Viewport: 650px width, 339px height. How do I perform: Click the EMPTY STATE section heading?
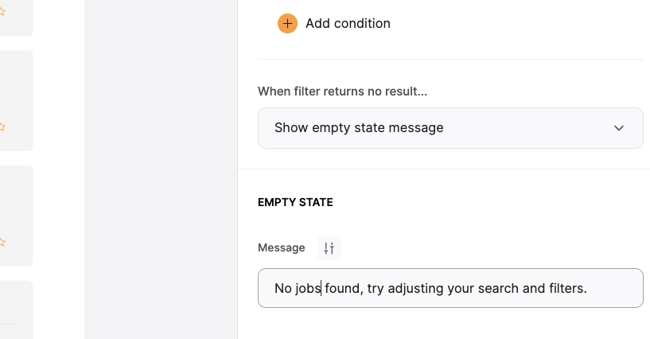tap(295, 202)
